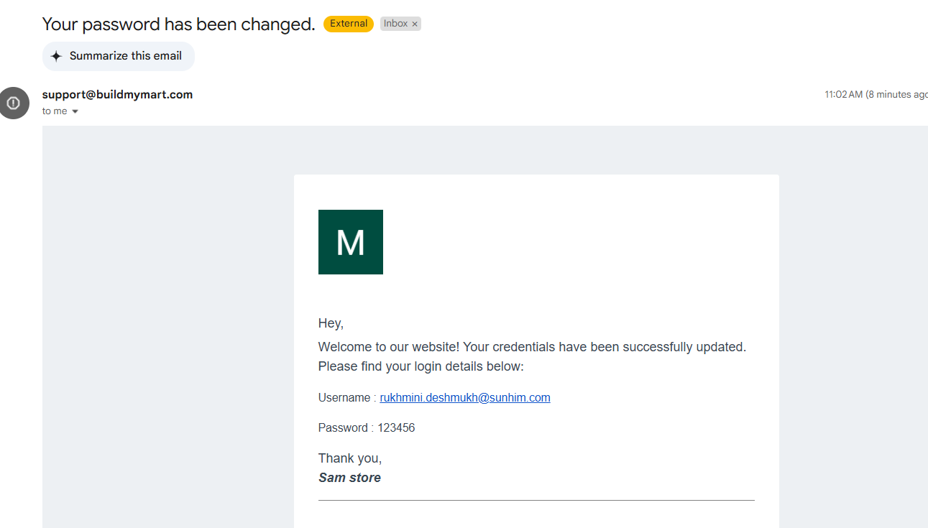Click the sender's warning avatar icon
Screen dimensions: 928x528
click(x=13, y=103)
